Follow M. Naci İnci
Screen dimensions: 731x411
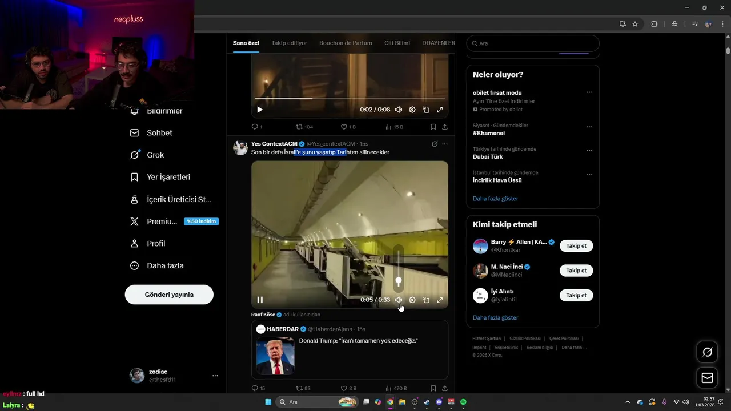(576, 271)
